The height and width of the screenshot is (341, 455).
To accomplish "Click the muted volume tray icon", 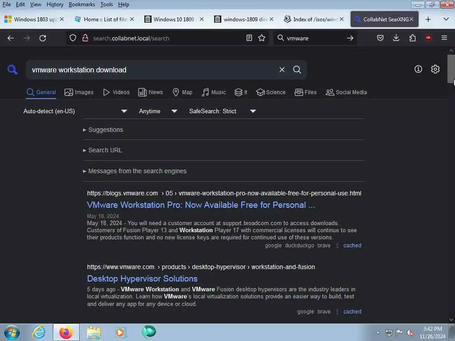I will pos(410,333).
